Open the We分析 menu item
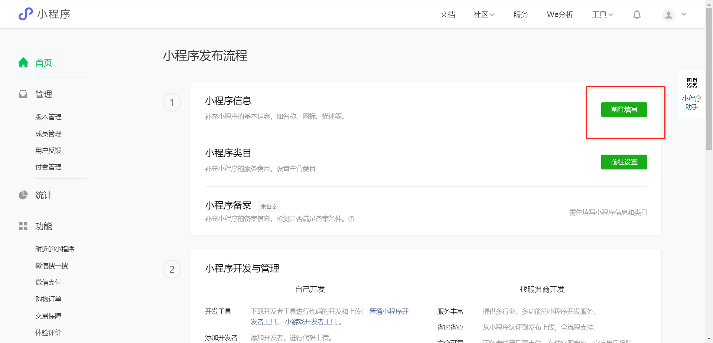 (560, 14)
